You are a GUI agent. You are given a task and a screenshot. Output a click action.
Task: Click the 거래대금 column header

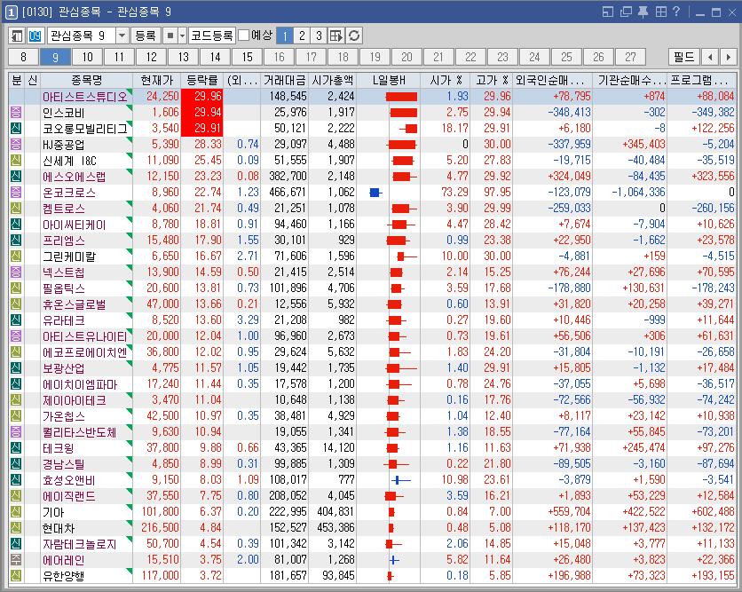(x=284, y=80)
